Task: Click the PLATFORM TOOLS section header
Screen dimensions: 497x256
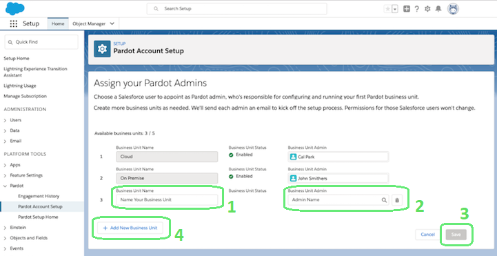Action: pos(25,154)
